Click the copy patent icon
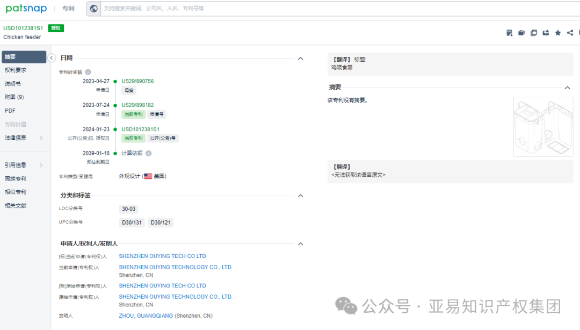 click(533, 32)
